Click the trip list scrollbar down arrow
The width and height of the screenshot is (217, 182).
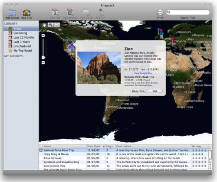[x=210, y=169]
